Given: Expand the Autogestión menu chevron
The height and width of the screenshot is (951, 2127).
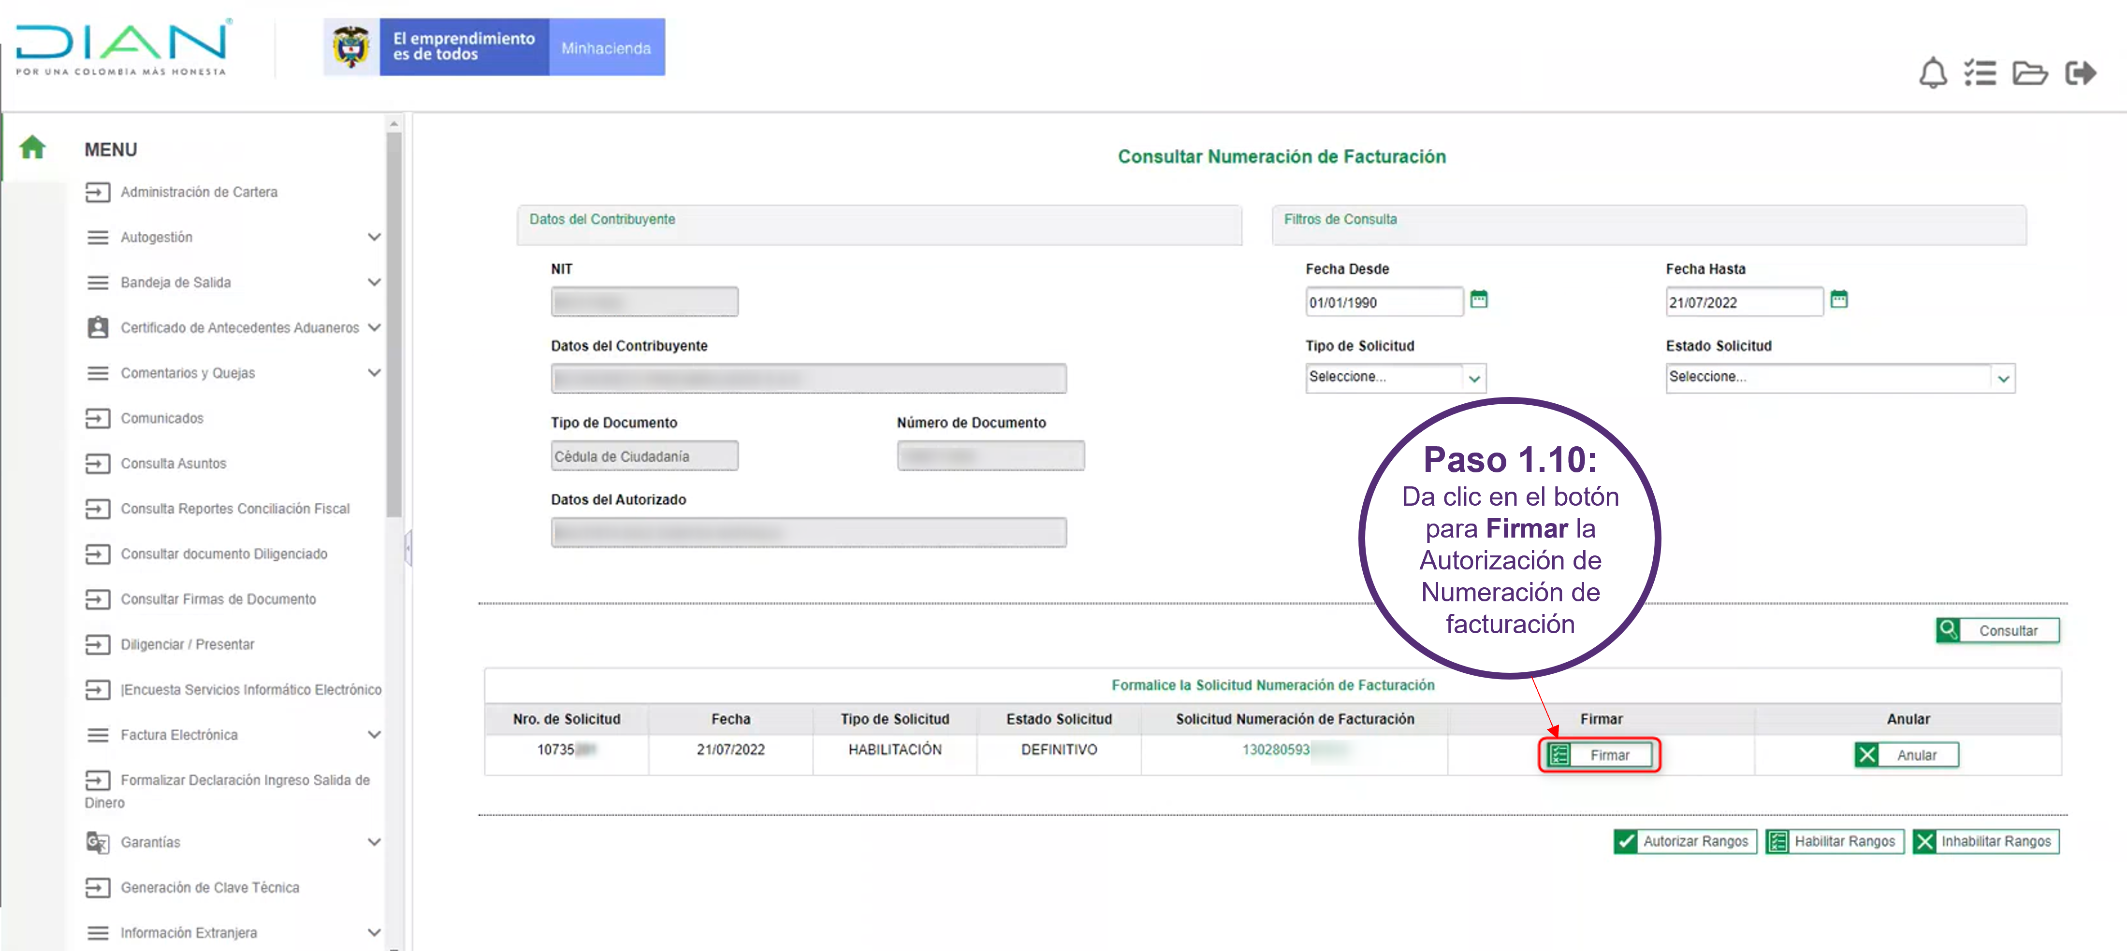Looking at the screenshot, I should 374,238.
